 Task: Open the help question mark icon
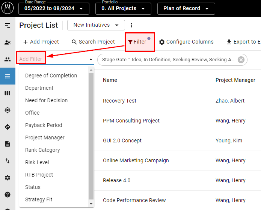pos(8,195)
